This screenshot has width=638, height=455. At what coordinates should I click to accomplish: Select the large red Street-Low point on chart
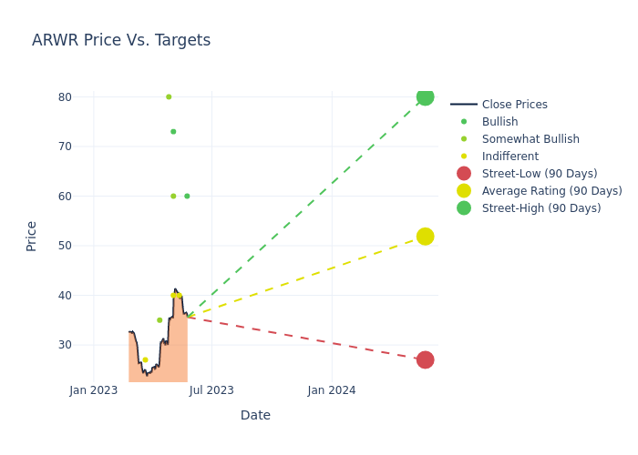pos(425,360)
